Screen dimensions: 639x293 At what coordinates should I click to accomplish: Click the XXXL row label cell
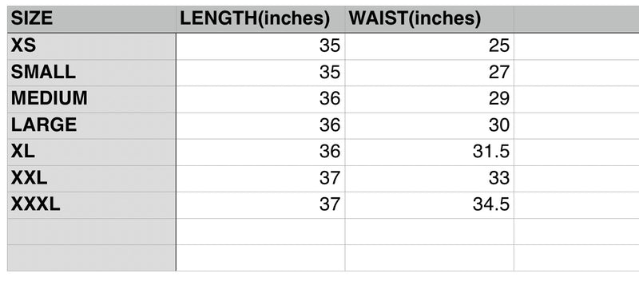92,205
